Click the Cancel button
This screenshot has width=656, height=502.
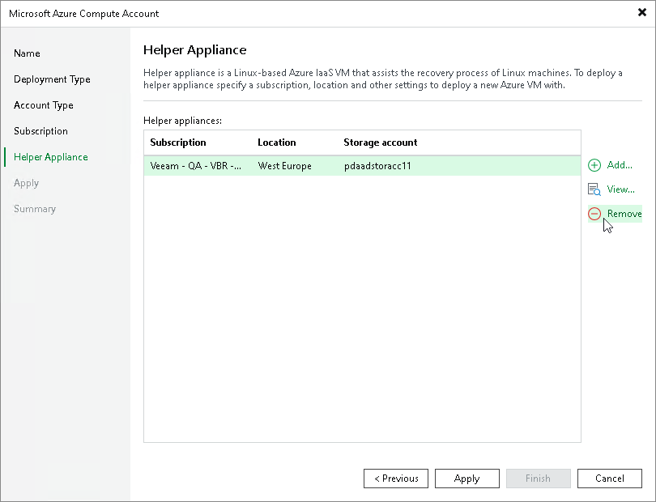click(610, 479)
